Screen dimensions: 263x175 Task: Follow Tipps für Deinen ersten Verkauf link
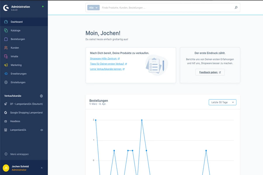pyautogui.click(x=107, y=64)
